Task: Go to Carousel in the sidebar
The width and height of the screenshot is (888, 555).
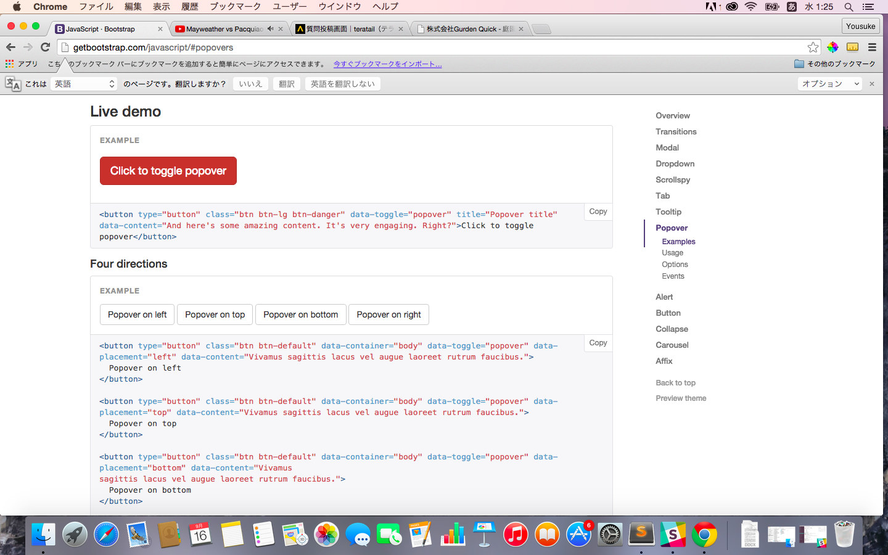Action: pos(672,345)
